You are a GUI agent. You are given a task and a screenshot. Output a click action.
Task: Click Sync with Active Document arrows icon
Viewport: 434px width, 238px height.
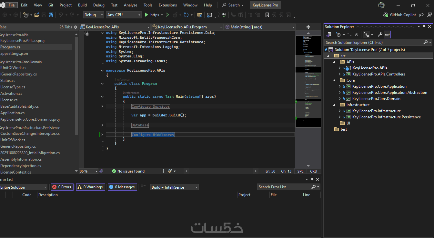coord(349,35)
